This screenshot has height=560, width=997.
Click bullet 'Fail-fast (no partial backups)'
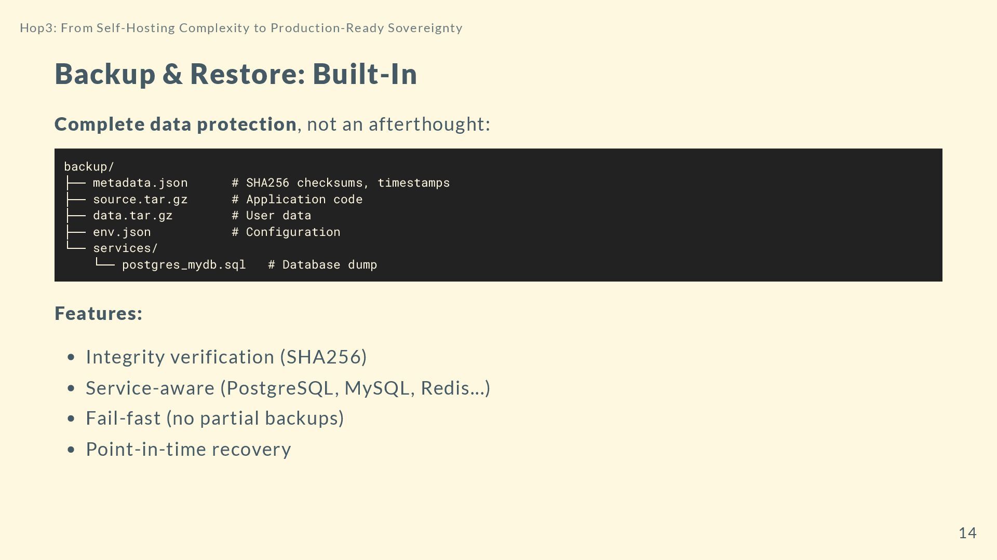pyautogui.click(x=214, y=418)
